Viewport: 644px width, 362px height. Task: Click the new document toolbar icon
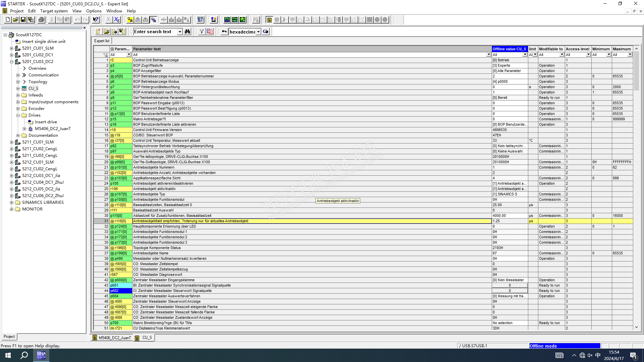point(8,20)
